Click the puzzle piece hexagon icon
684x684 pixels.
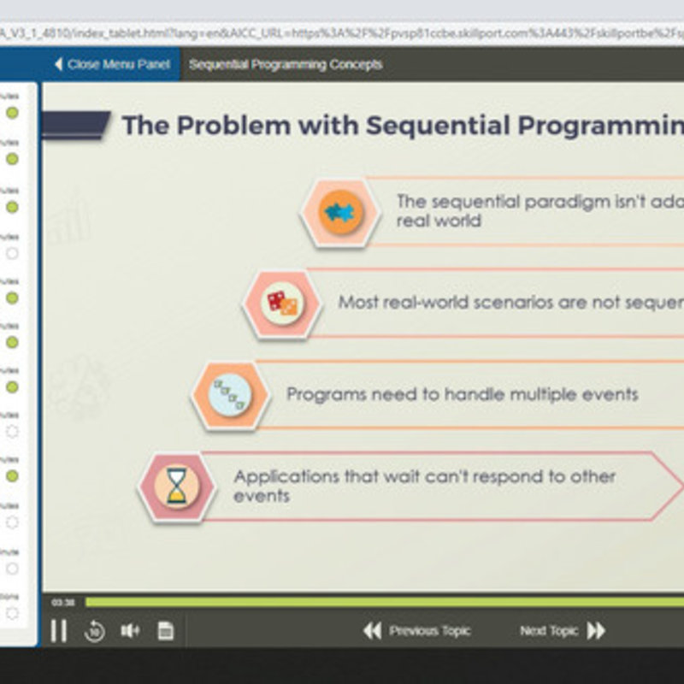(340, 212)
